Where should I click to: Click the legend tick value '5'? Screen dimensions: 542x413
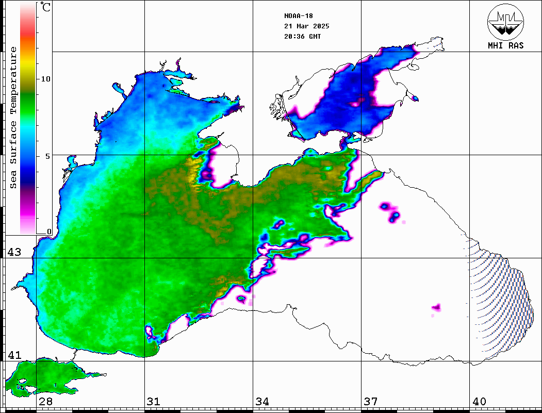[x=48, y=156]
